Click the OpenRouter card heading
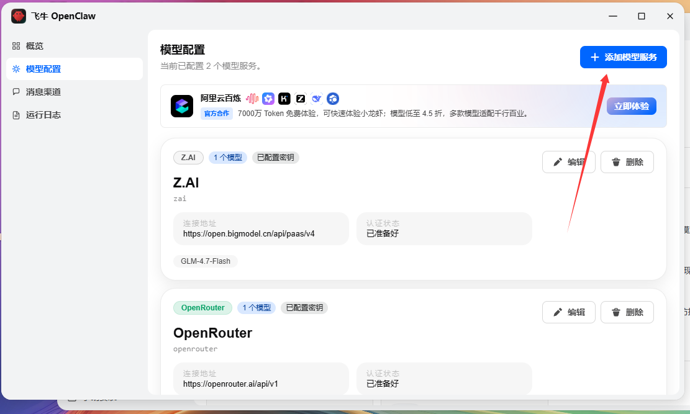The height and width of the screenshot is (414, 690). point(212,333)
